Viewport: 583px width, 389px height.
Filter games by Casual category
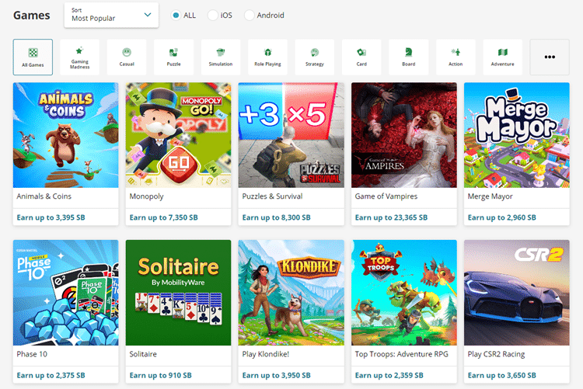click(127, 57)
